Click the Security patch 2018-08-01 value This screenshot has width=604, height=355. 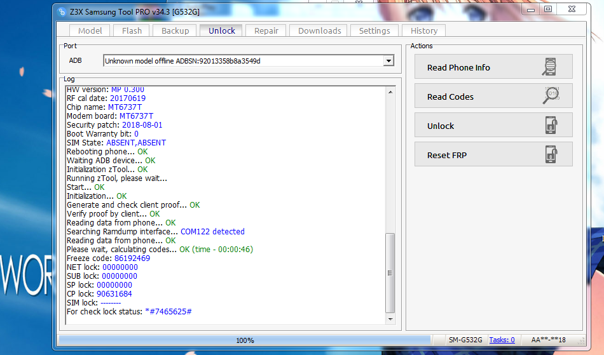click(142, 125)
